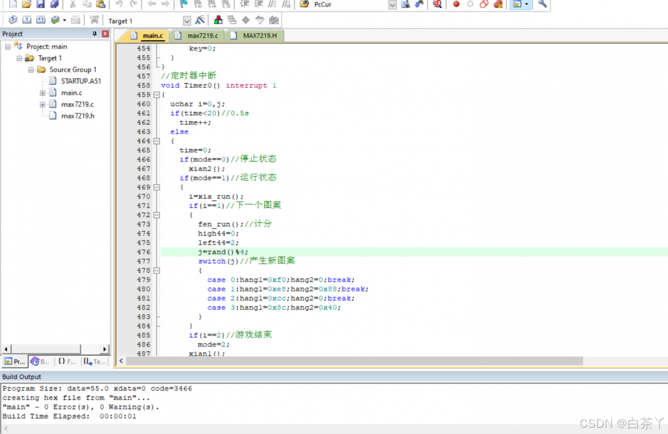Viewport: 668px width, 434px height.
Task: Click the Build target toolbar icon
Action: [27, 20]
